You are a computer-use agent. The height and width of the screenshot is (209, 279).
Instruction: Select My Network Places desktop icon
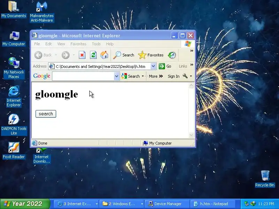pyautogui.click(x=14, y=68)
